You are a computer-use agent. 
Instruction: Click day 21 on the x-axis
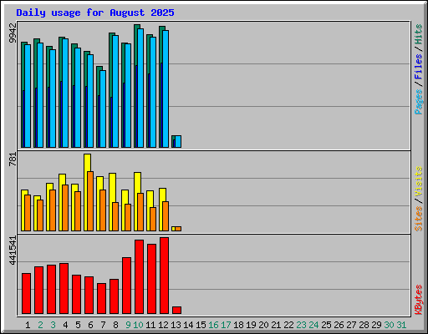click(x=276, y=325)
